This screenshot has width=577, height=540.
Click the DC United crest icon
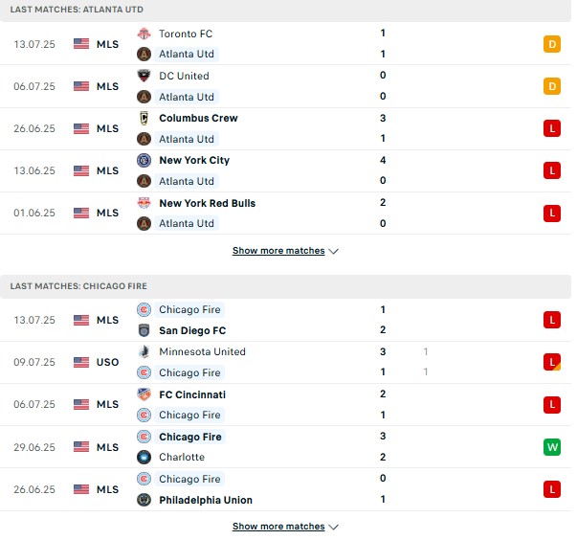point(144,76)
